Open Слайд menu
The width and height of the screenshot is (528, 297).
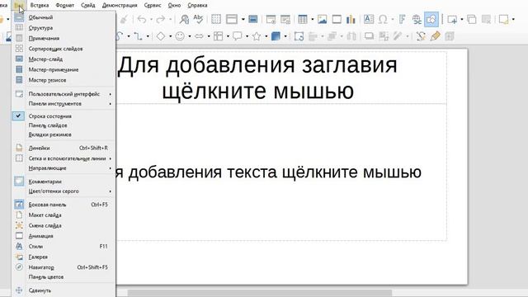tap(88, 6)
